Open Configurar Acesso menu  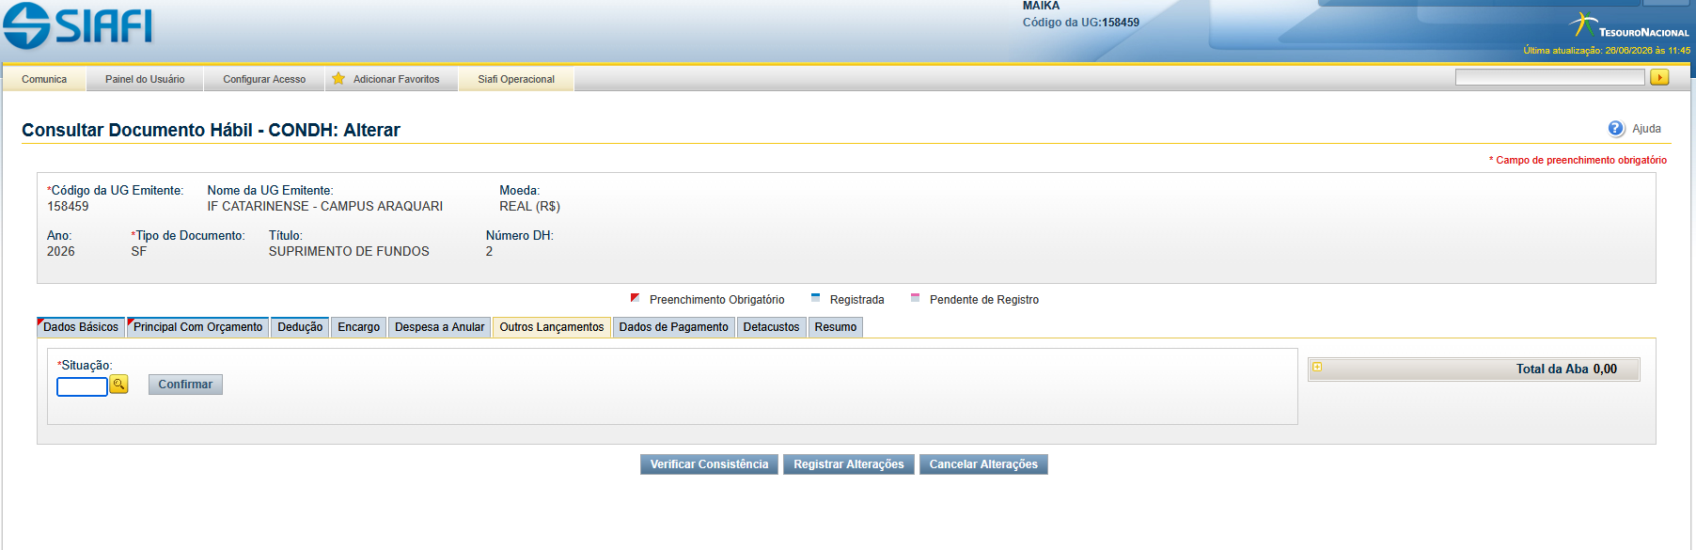(x=264, y=79)
